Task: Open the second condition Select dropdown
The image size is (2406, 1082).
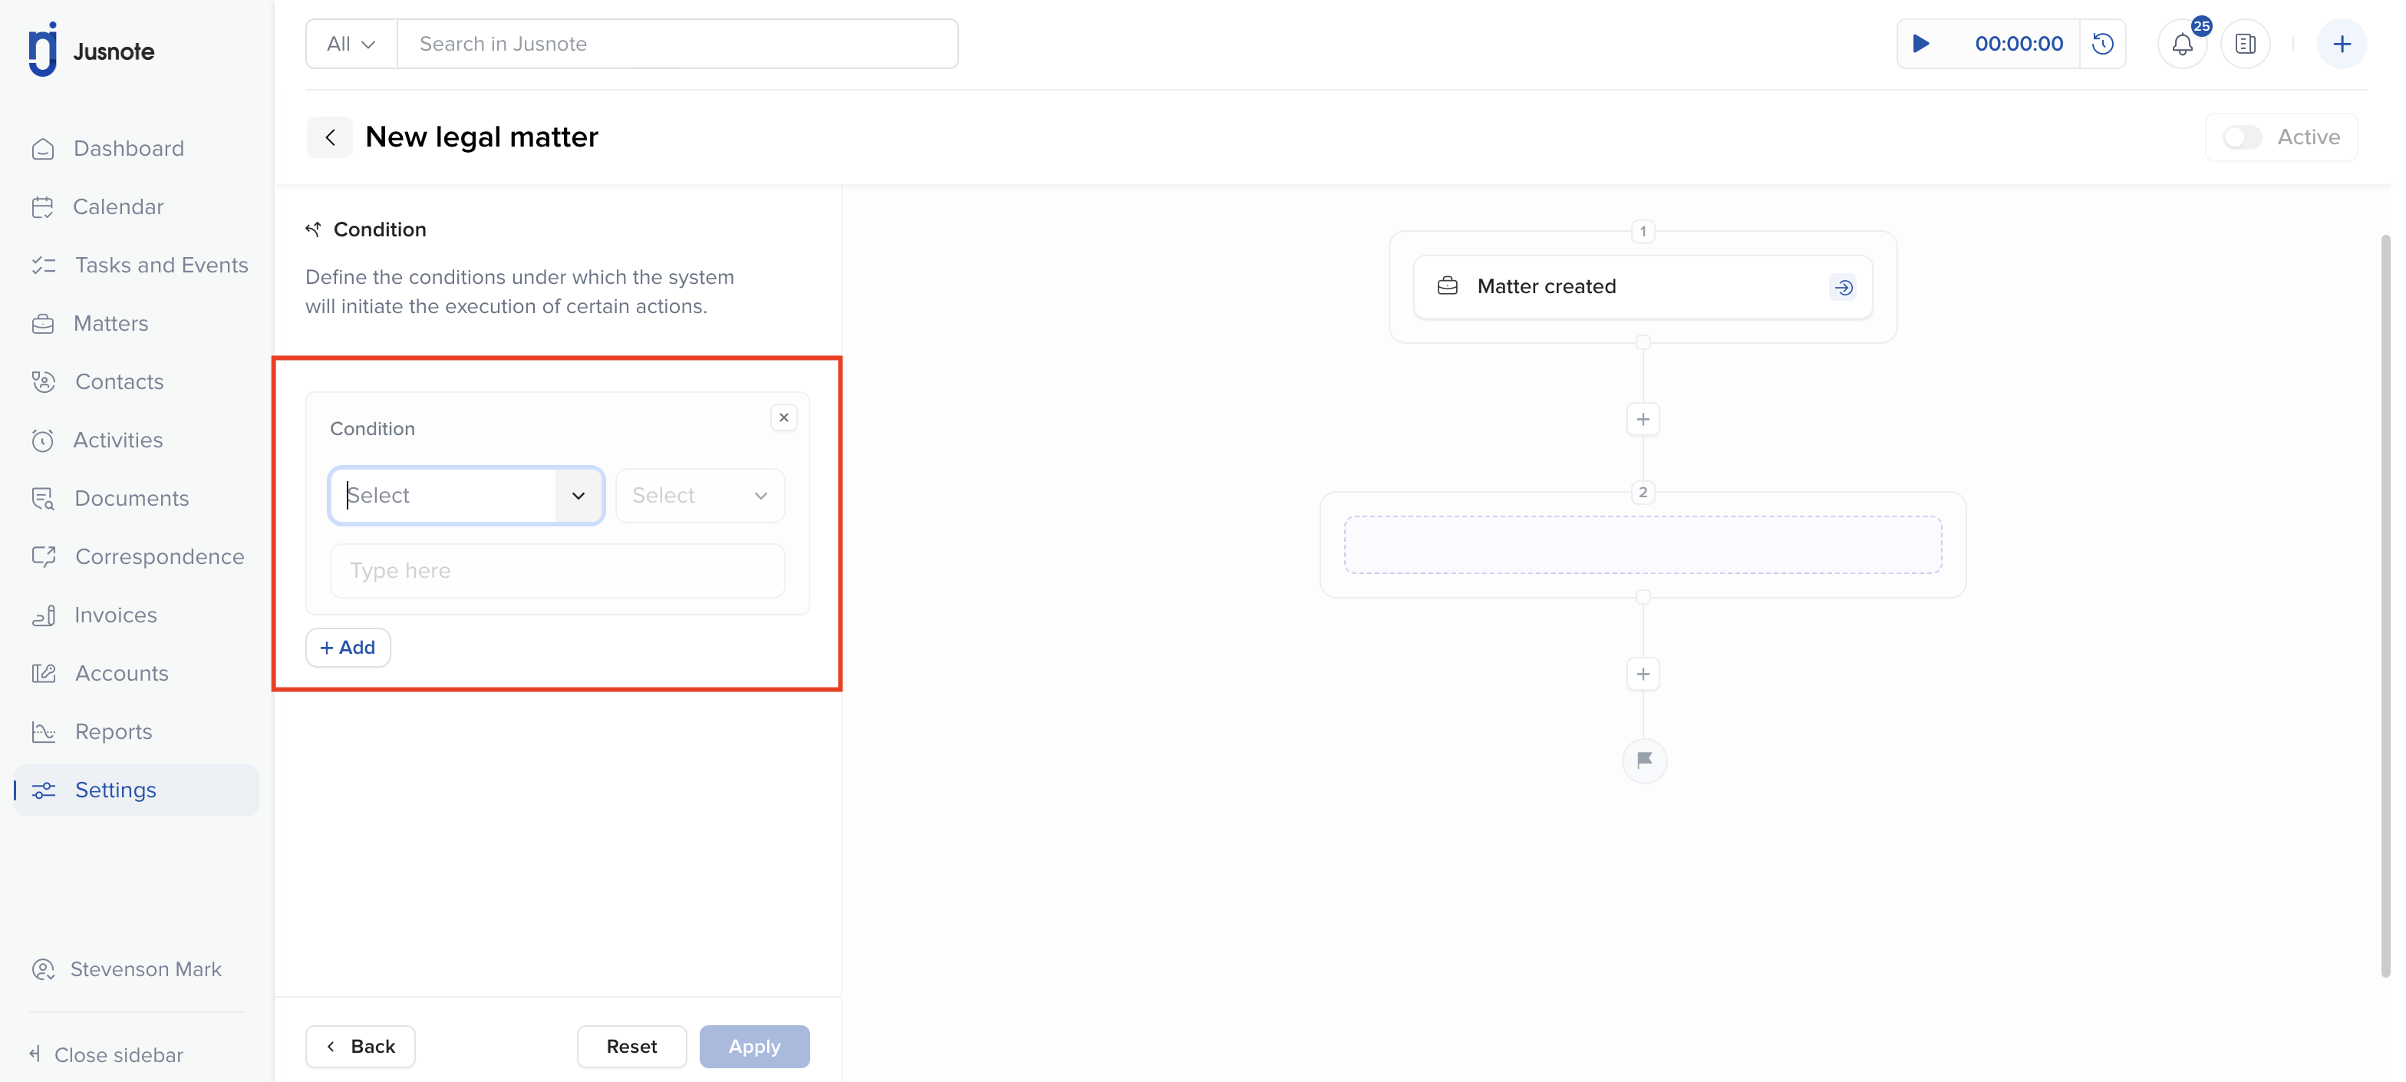Action: tap(700, 495)
